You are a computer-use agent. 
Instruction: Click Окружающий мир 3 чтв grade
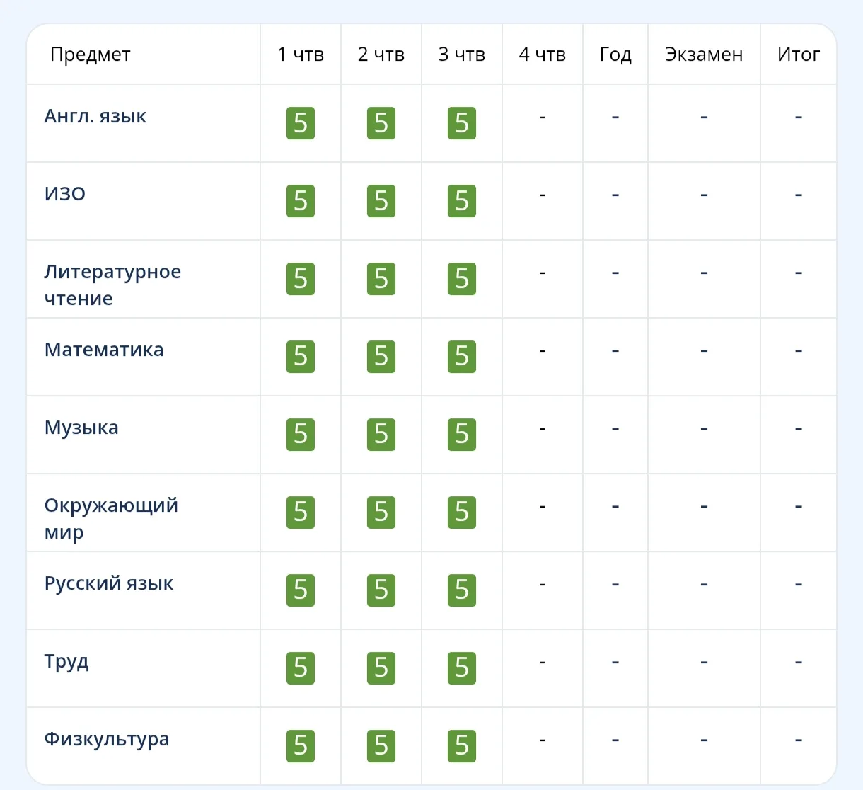pyautogui.click(x=462, y=513)
